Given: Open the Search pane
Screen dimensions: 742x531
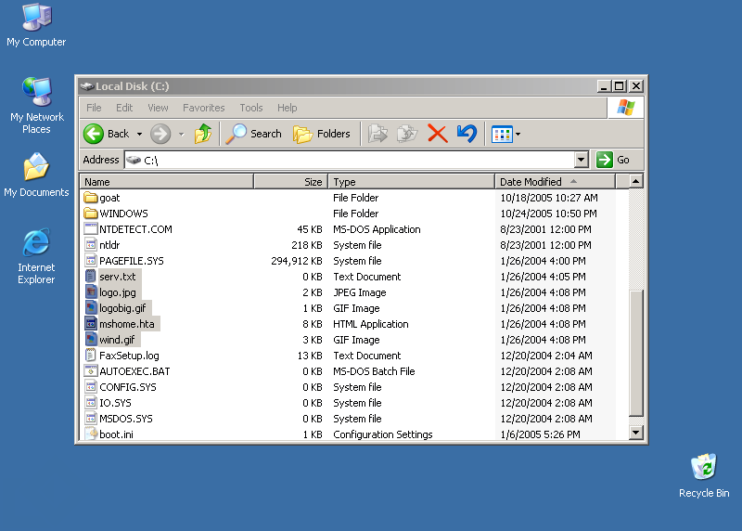Looking at the screenshot, I should [x=253, y=134].
